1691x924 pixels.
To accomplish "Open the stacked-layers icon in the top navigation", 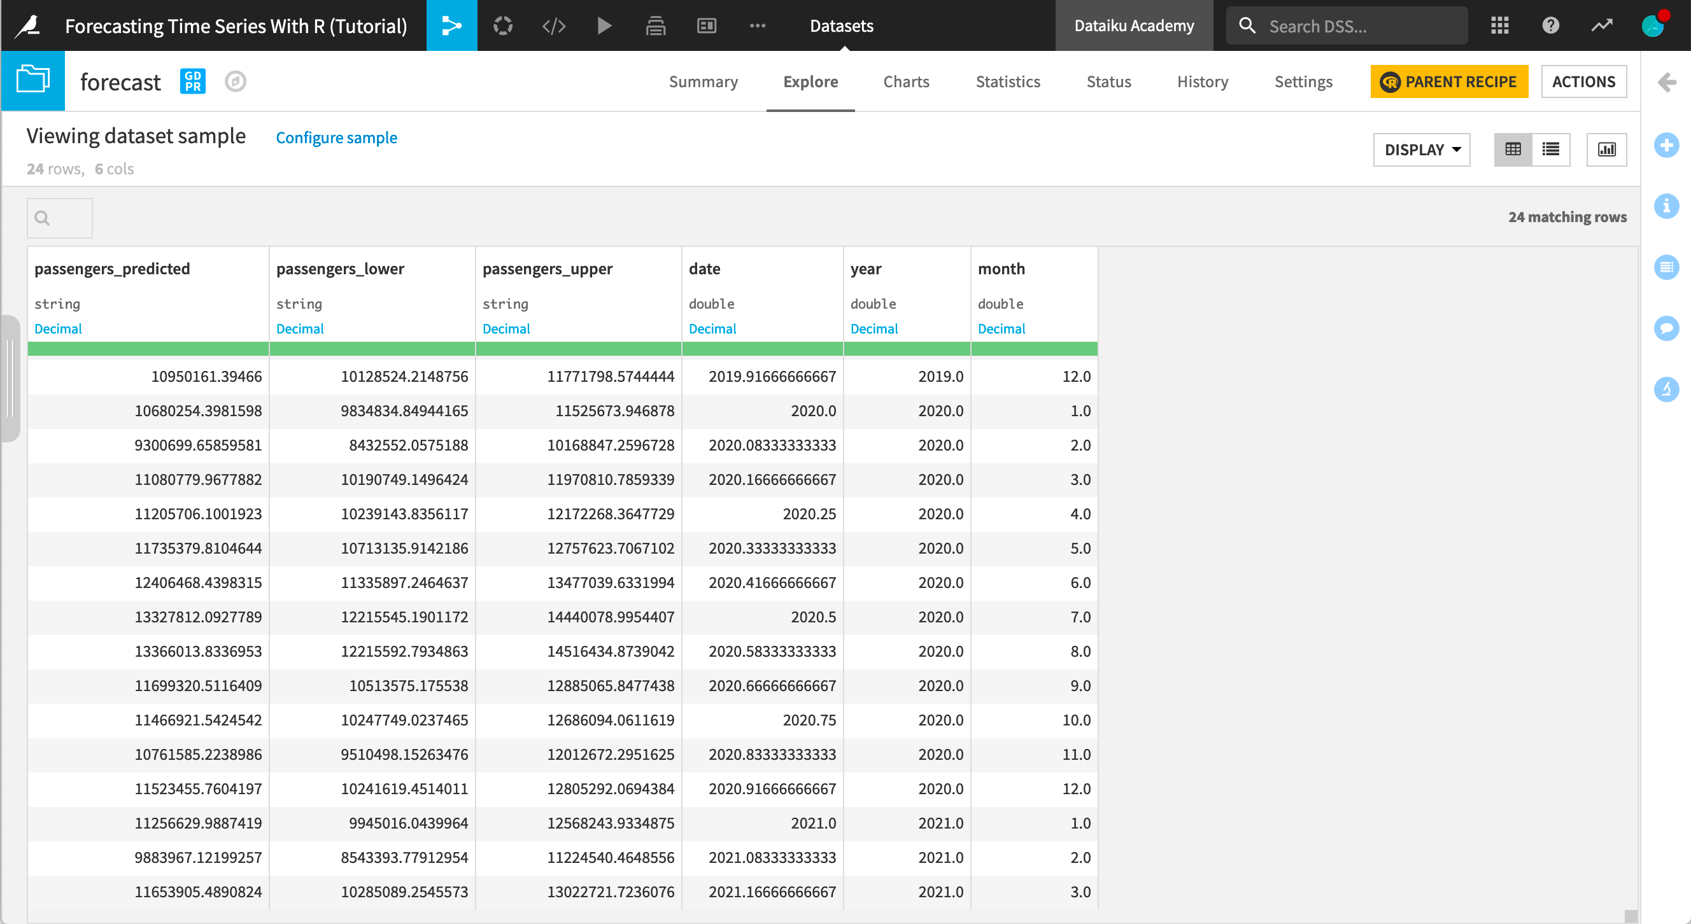I will pos(655,25).
